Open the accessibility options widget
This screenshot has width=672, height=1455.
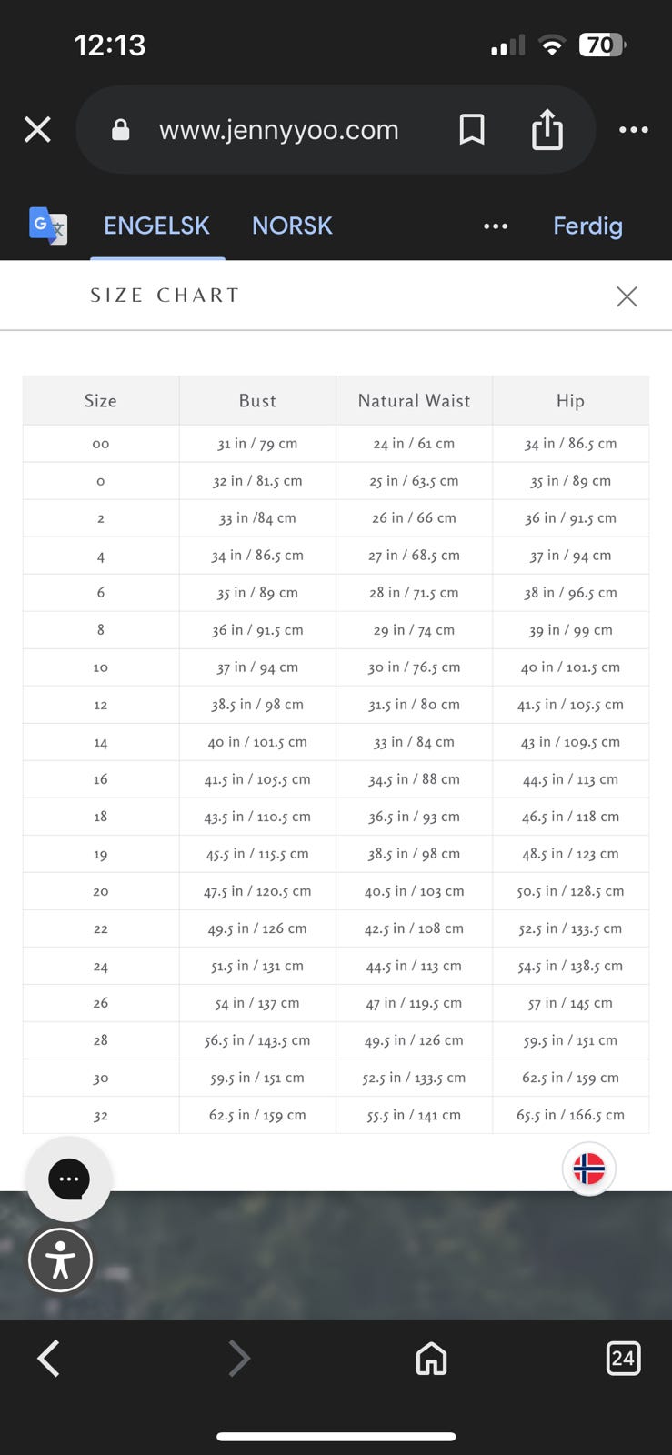61,1260
